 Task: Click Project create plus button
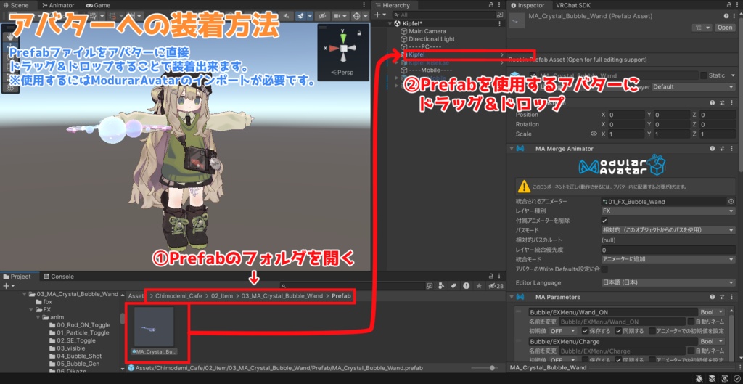click(6, 286)
